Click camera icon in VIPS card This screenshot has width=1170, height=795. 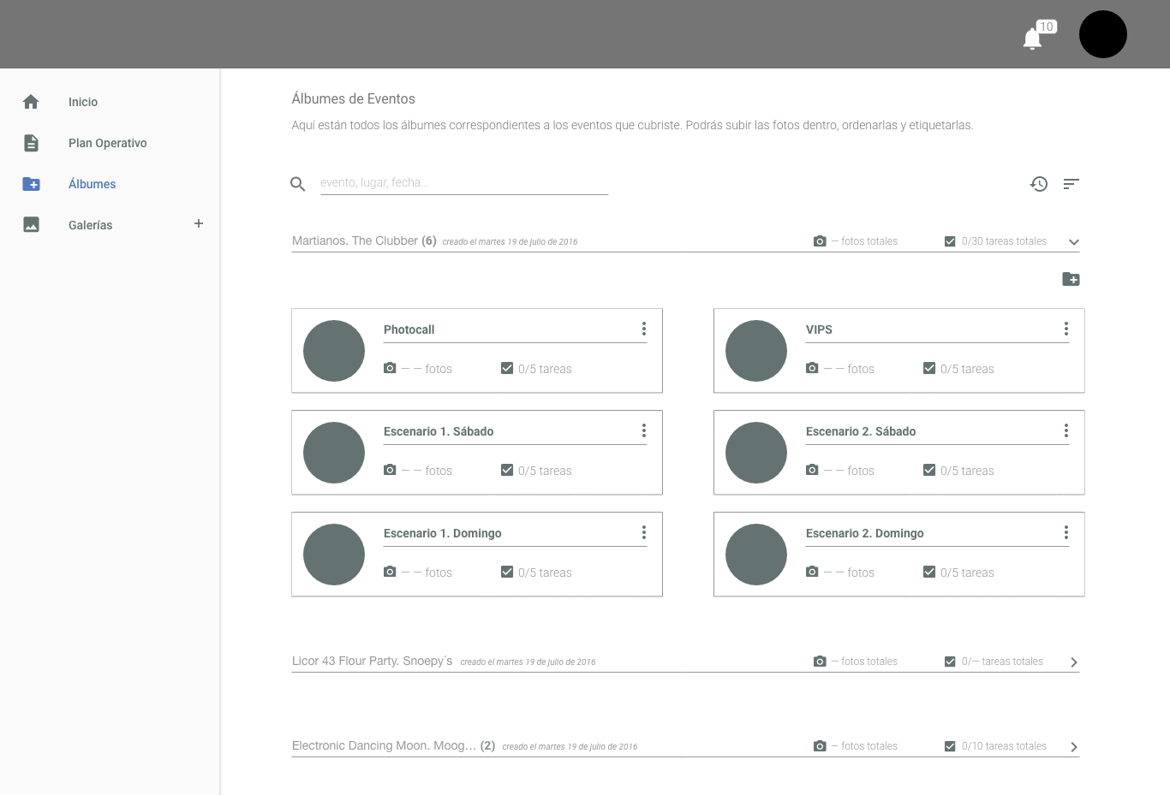[x=812, y=368]
